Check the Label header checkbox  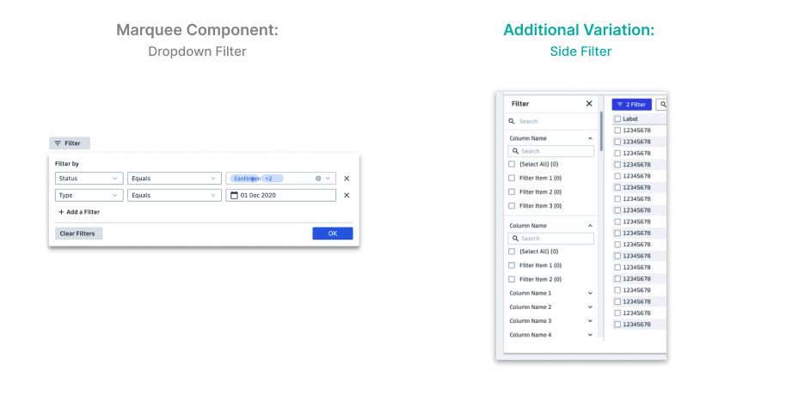[617, 119]
